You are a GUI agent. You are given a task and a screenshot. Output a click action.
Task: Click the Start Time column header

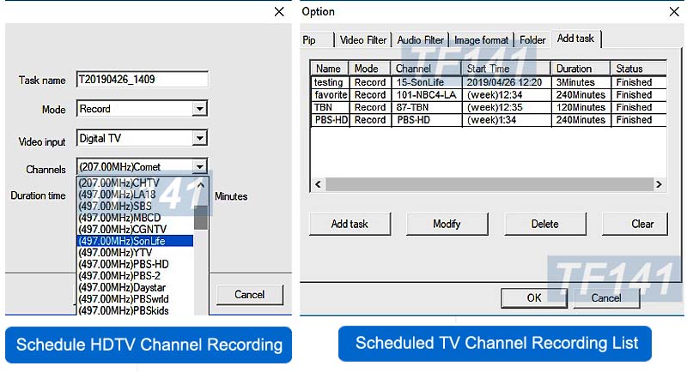(506, 69)
